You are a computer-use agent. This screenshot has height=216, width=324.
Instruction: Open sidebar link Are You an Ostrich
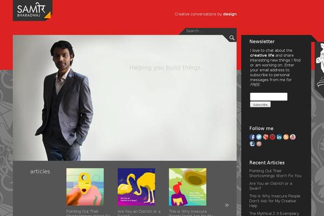tap(271, 186)
